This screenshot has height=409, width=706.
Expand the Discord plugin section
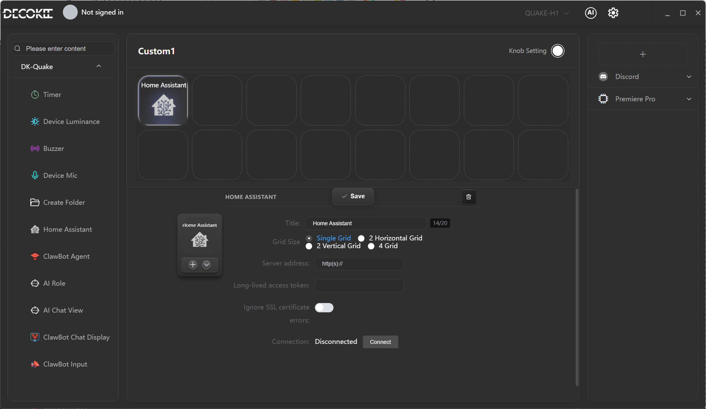[x=689, y=77]
